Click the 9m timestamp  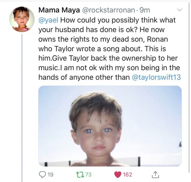145,10
